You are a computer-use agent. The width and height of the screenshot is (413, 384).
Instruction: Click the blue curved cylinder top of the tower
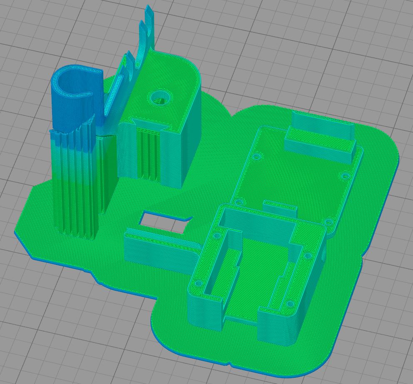tap(76, 97)
